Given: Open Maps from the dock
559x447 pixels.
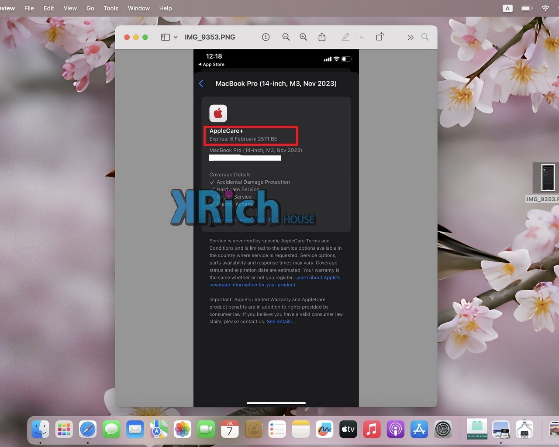Looking at the screenshot, I should click(159, 430).
